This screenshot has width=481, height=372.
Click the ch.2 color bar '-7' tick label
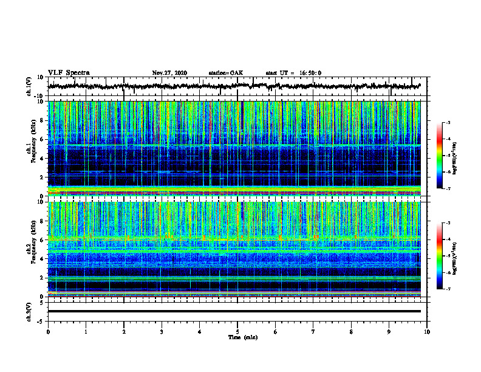point(448,289)
